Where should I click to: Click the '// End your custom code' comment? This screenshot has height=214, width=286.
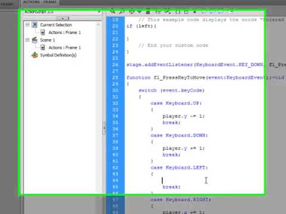point(173,45)
